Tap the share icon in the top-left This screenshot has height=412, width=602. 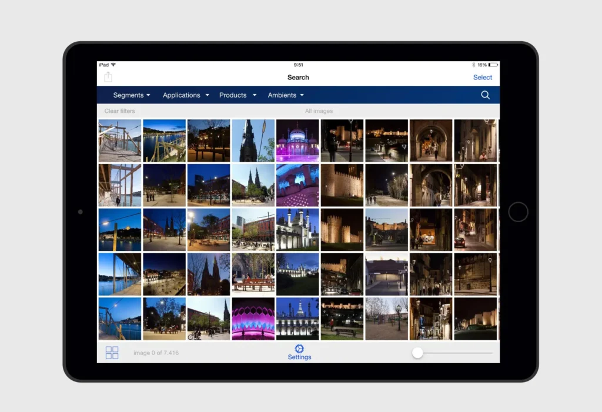(108, 78)
